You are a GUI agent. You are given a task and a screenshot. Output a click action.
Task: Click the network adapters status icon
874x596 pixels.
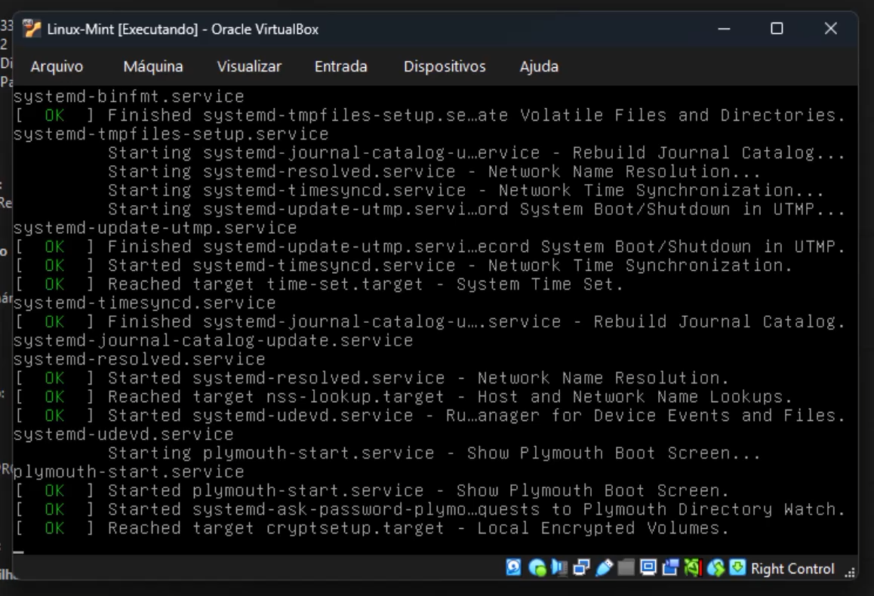pyautogui.click(x=581, y=567)
